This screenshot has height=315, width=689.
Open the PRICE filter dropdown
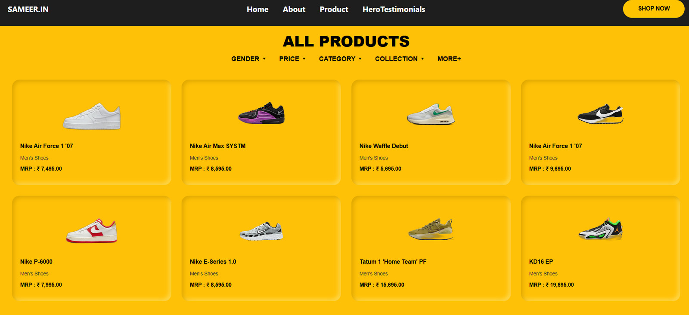click(292, 59)
